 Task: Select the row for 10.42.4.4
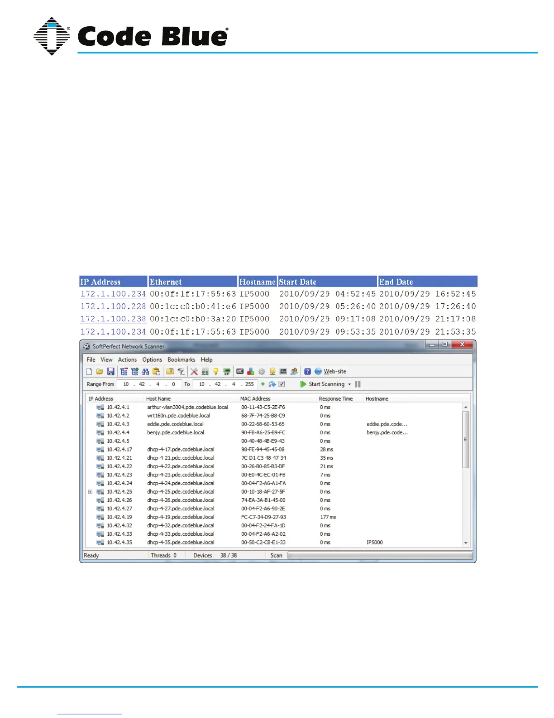274,432
